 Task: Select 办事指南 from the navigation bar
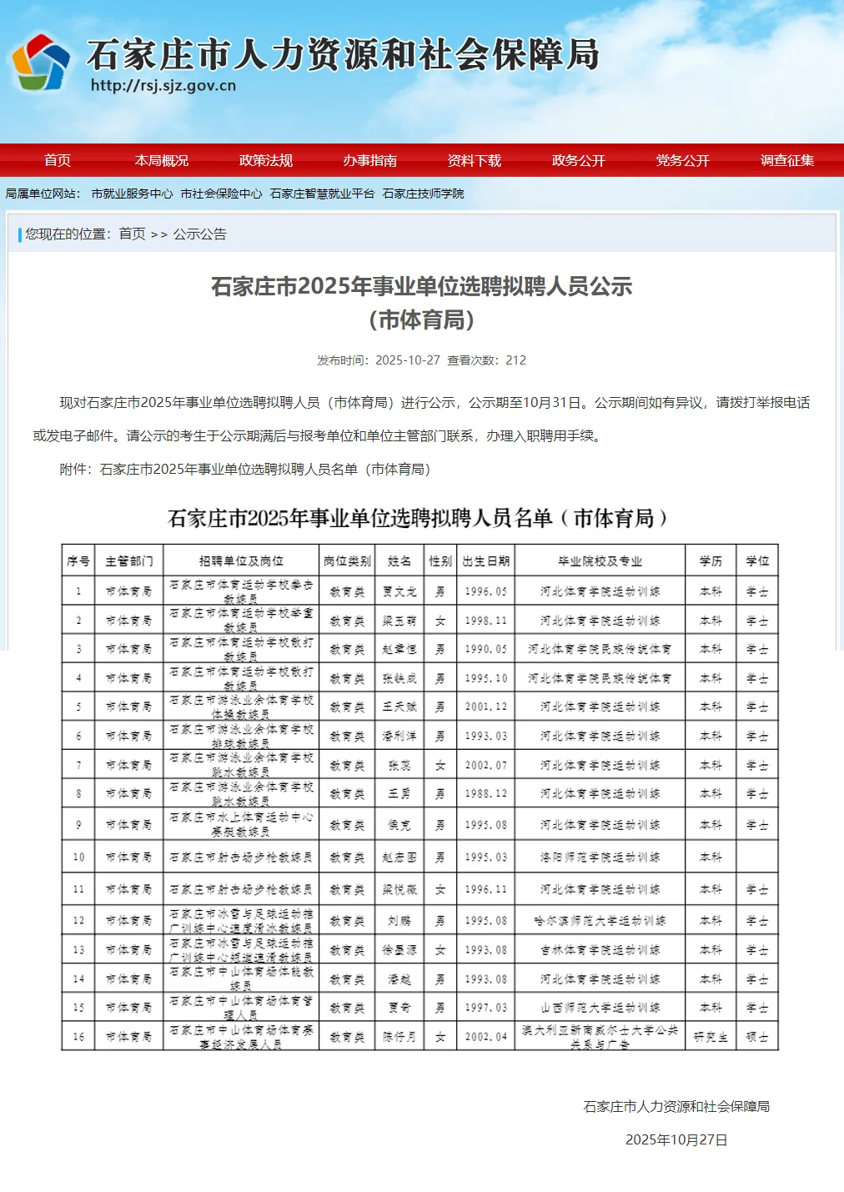point(369,162)
